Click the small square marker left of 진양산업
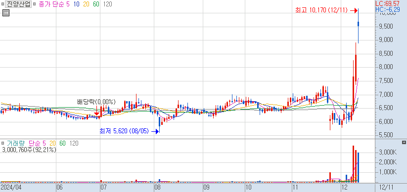This screenshot has height=192, width=407. pyautogui.click(x=2, y=4)
